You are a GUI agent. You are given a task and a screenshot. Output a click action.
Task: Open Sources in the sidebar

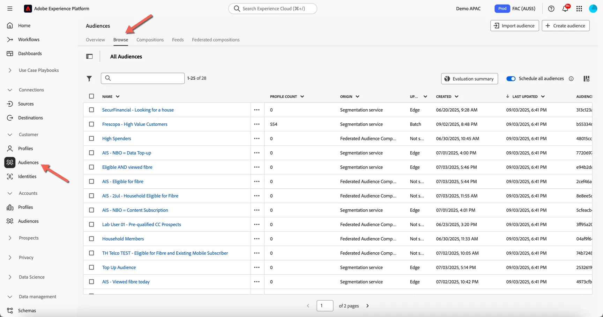click(26, 104)
